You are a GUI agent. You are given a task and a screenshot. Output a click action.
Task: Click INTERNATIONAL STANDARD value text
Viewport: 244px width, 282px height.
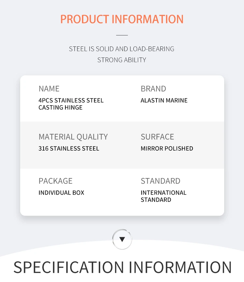coord(164,196)
